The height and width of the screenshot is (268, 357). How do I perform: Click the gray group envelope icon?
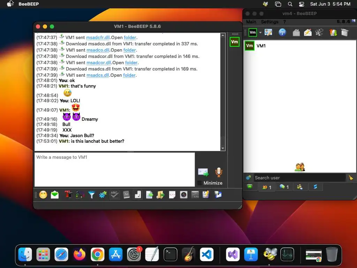click(296, 32)
